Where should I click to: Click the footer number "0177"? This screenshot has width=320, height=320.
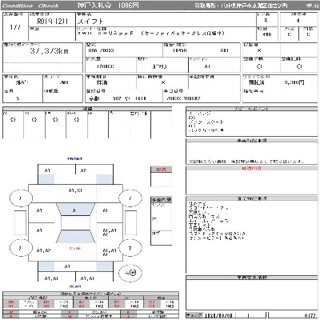coord(310,315)
